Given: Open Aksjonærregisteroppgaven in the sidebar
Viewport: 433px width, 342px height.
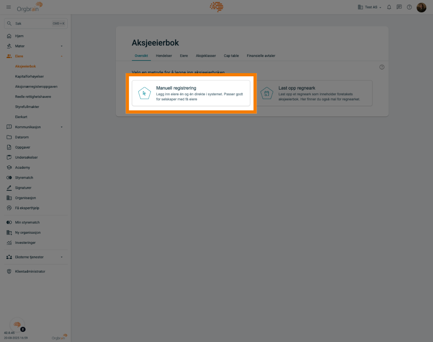Looking at the screenshot, I should point(36,87).
